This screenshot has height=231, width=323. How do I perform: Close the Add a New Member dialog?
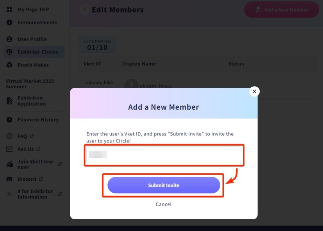pos(254,91)
